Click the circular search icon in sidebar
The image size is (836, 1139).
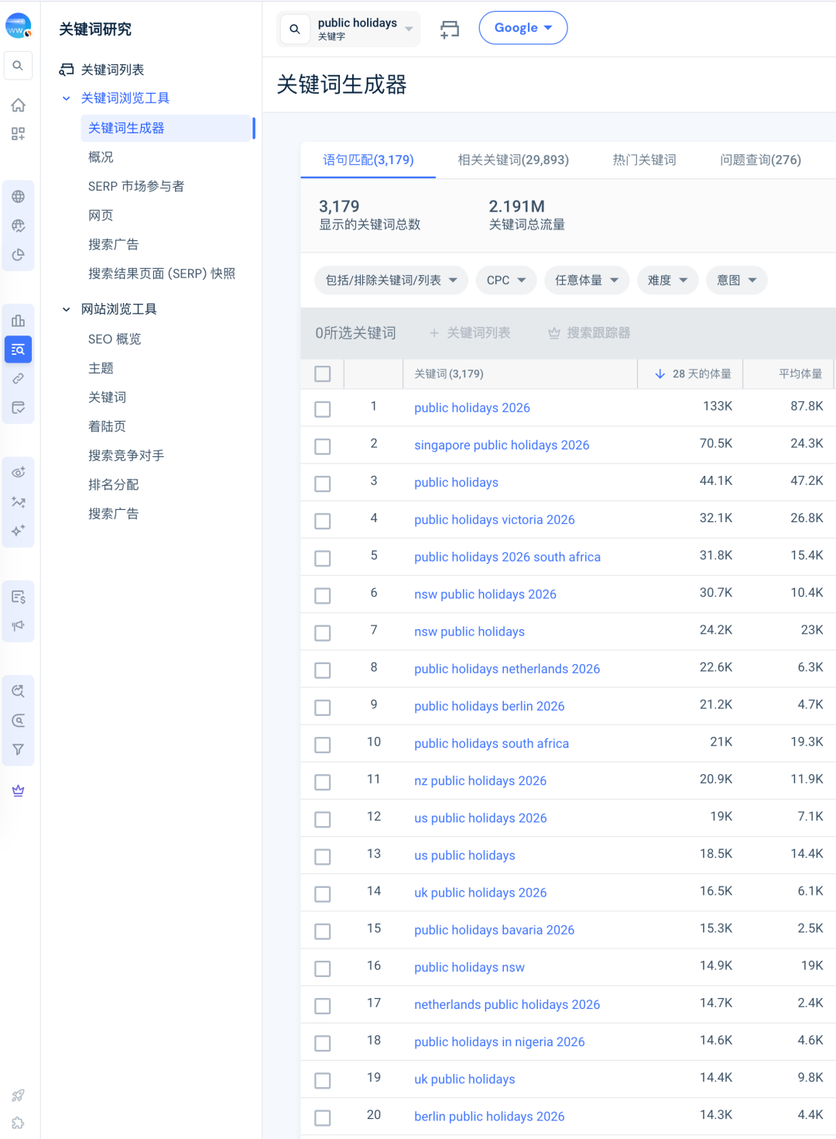[18, 721]
